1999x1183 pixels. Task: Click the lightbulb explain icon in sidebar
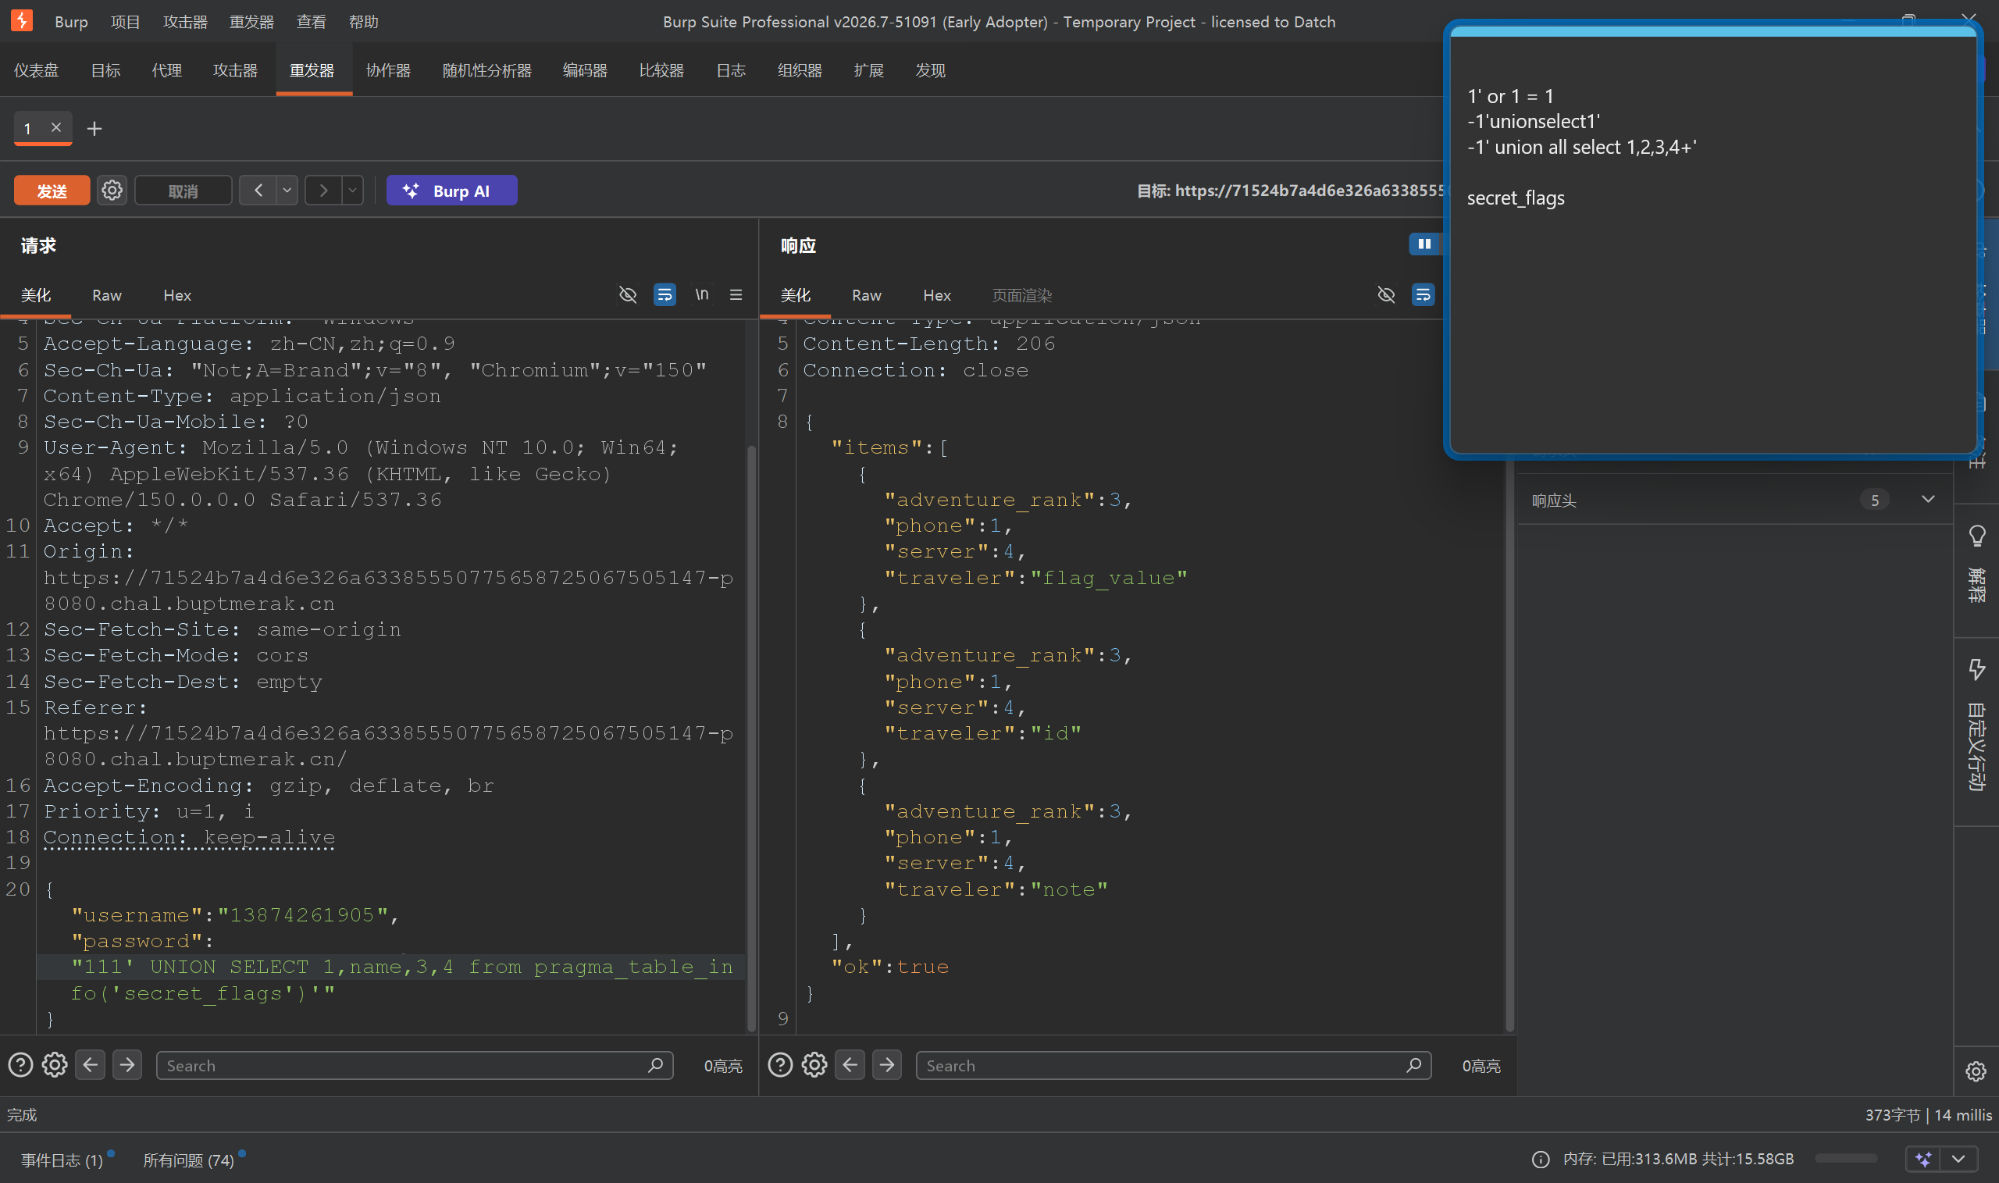[x=1976, y=536]
